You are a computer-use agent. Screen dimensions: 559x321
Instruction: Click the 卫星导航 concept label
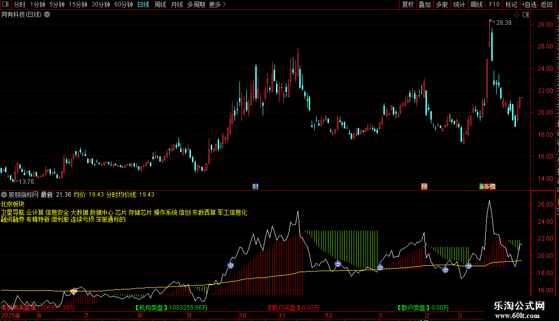coord(12,212)
